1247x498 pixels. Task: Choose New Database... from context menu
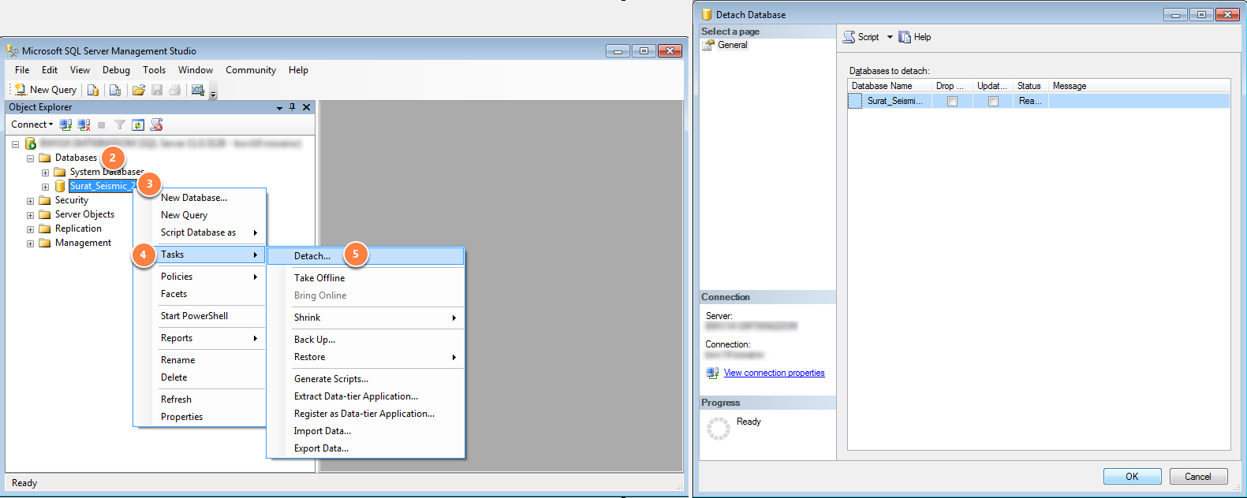200,198
